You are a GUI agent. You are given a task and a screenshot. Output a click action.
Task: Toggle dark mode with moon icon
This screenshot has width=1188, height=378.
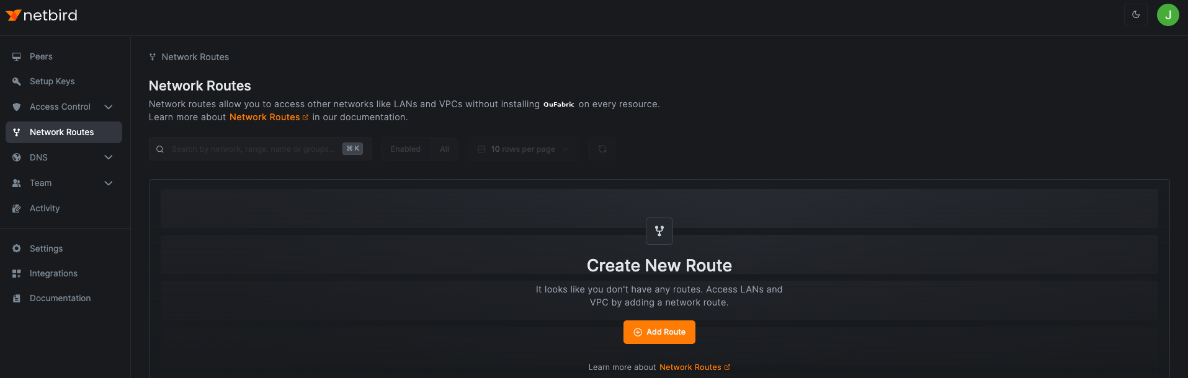click(1136, 14)
